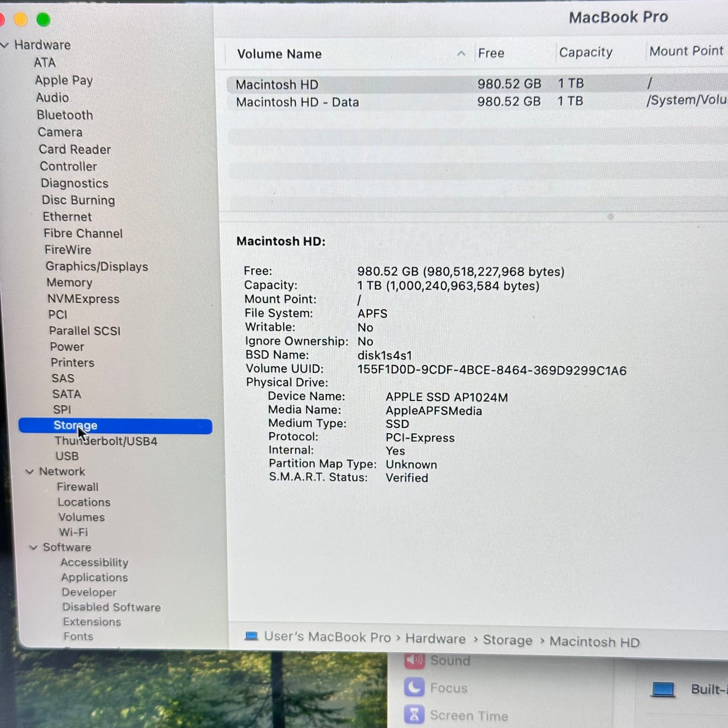
Task: Click the Volume Name sort arrow
Action: (461, 53)
